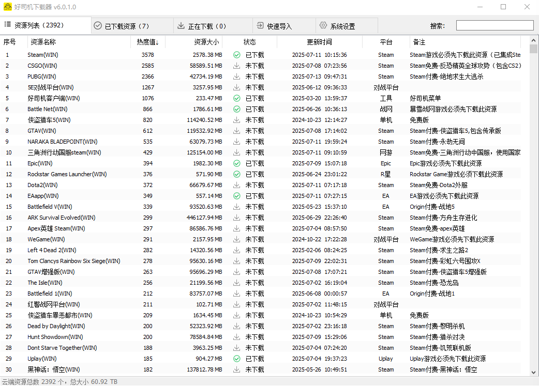
Task: Click the heat value 3578
Action: tap(148, 55)
